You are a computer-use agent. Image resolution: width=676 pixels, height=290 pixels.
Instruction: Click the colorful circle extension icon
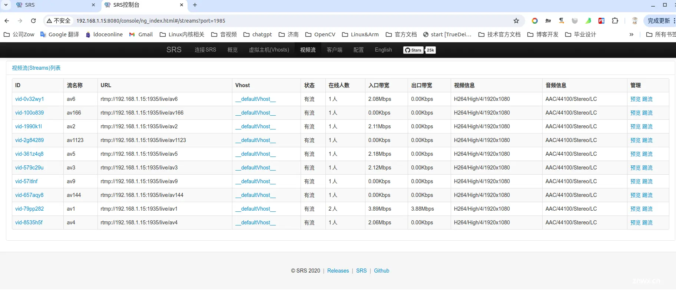[x=535, y=21]
